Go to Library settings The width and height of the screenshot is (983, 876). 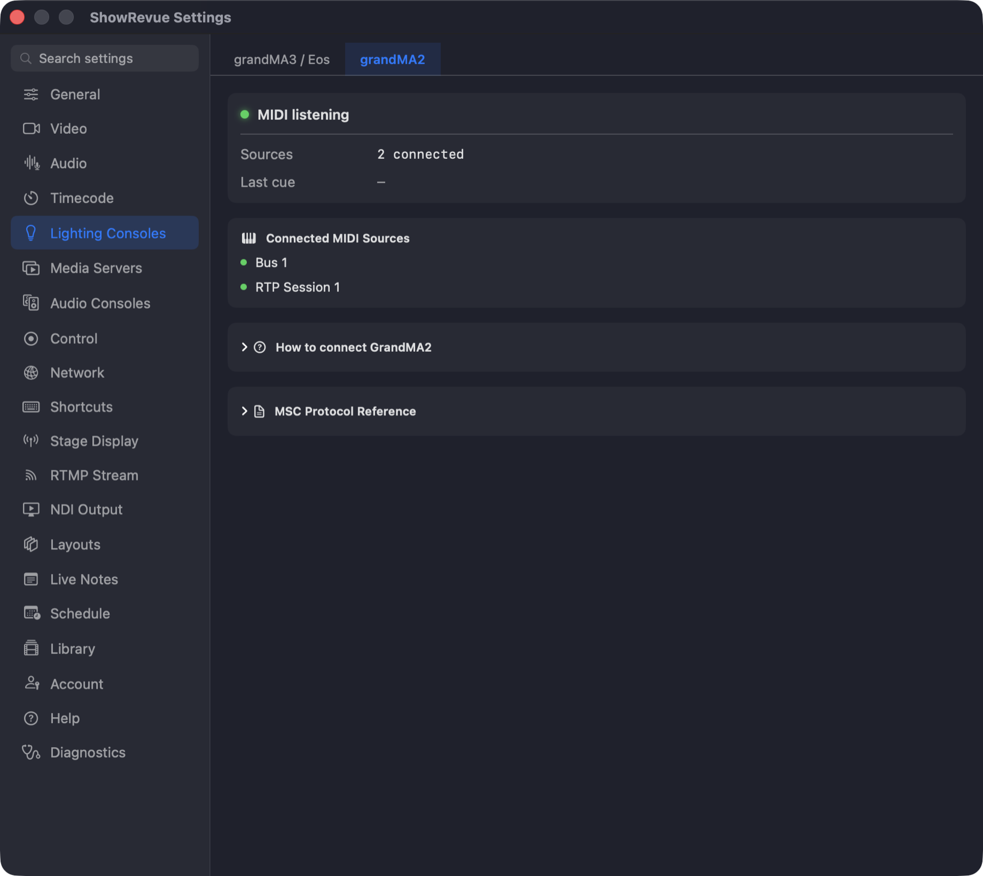pyautogui.click(x=105, y=648)
